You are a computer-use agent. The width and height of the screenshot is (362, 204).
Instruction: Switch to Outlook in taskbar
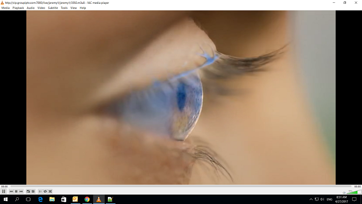[x=75, y=199]
